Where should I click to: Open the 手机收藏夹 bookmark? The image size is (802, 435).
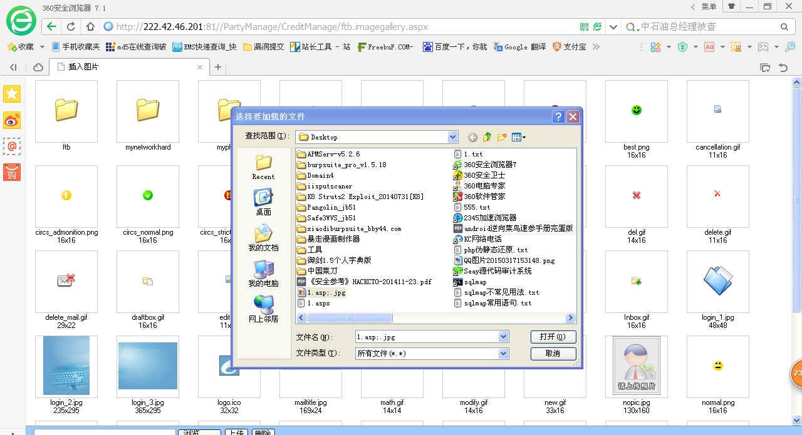pos(76,47)
